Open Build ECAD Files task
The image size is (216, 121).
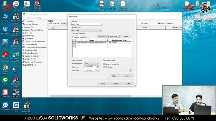31,65
